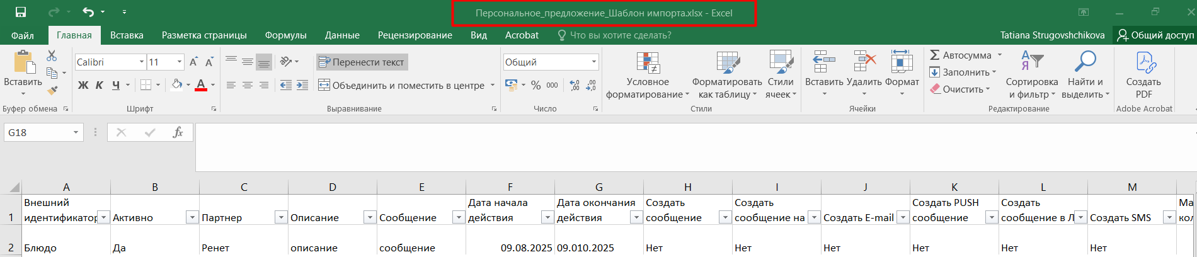Viewport: 1197px width, 257px height.
Task: Decrease the decimal places
Action: pos(591,85)
